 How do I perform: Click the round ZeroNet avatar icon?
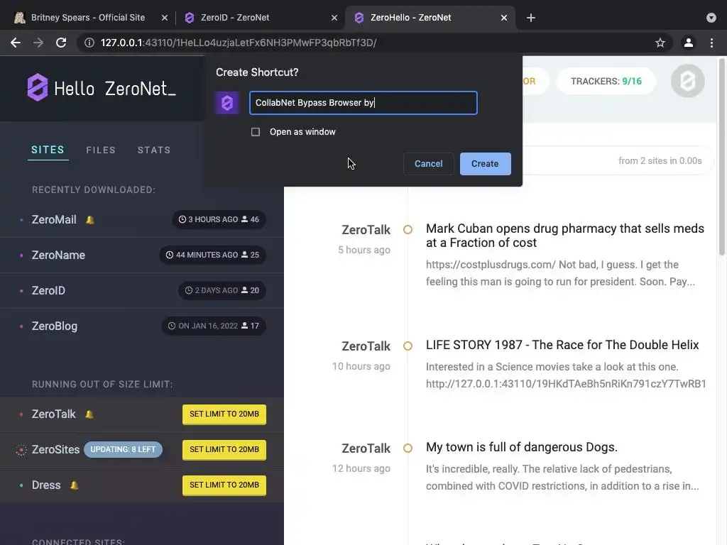tap(687, 81)
